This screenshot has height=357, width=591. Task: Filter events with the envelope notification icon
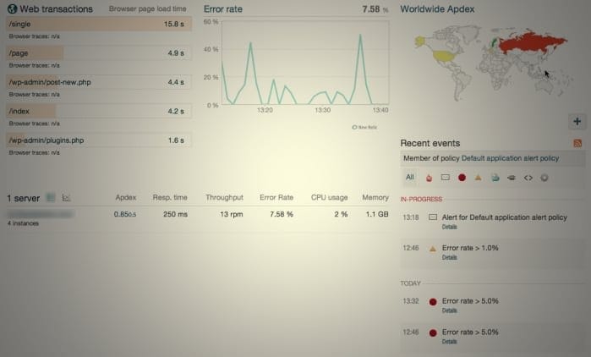point(445,178)
